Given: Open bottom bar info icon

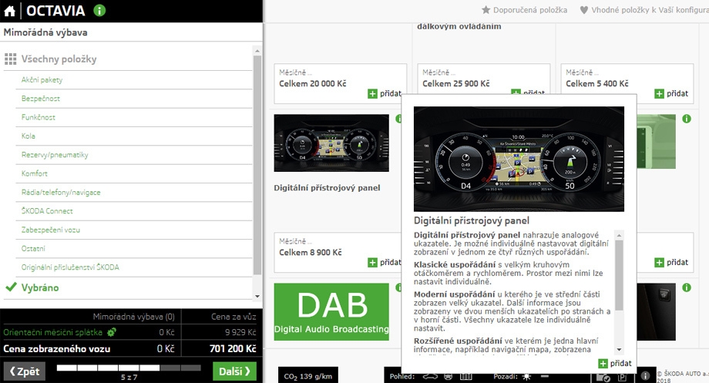Looking at the screenshot, I should point(645,375).
